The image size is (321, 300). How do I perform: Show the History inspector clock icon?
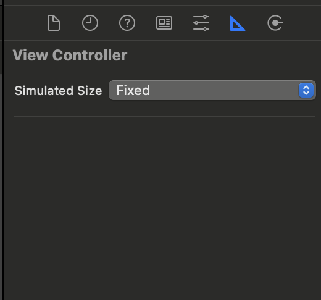point(90,23)
